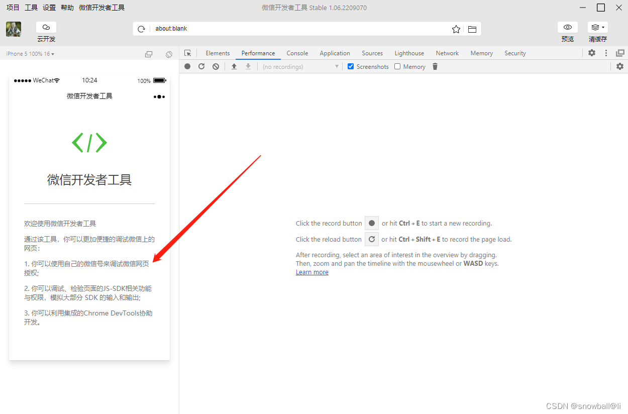Screen dimensions: 628x414
Task: Maximize the application window
Action: tap(601, 8)
